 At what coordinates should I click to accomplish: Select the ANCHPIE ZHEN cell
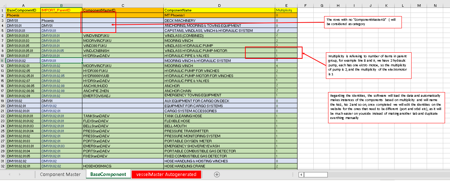tap(123, 91)
